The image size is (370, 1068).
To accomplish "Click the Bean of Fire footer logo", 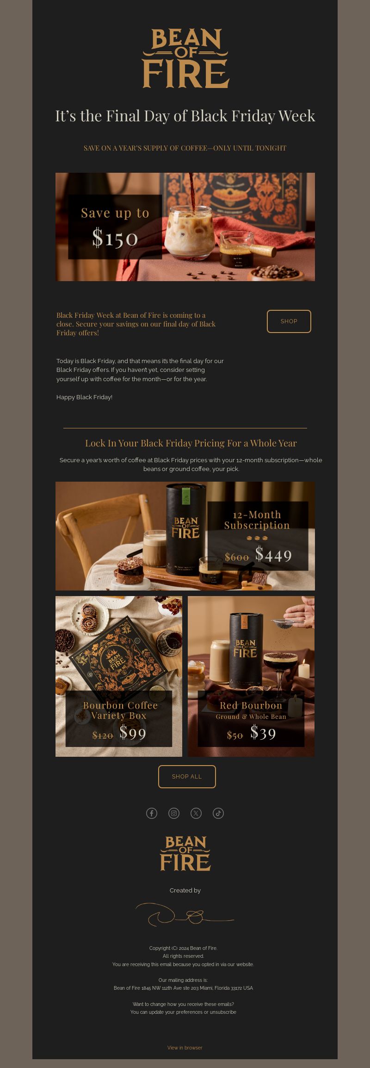I will click(x=185, y=853).
